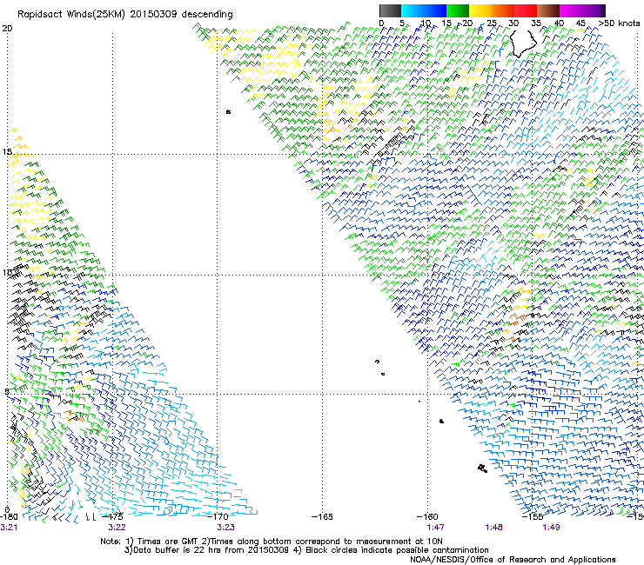Click the purple time stamp '1:47'
644x565 pixels.
(x=436, y=528)
